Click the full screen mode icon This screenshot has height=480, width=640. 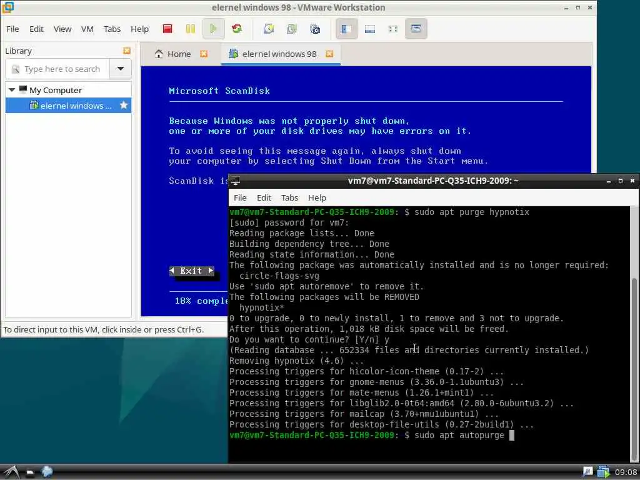click(x=392, y=29)
